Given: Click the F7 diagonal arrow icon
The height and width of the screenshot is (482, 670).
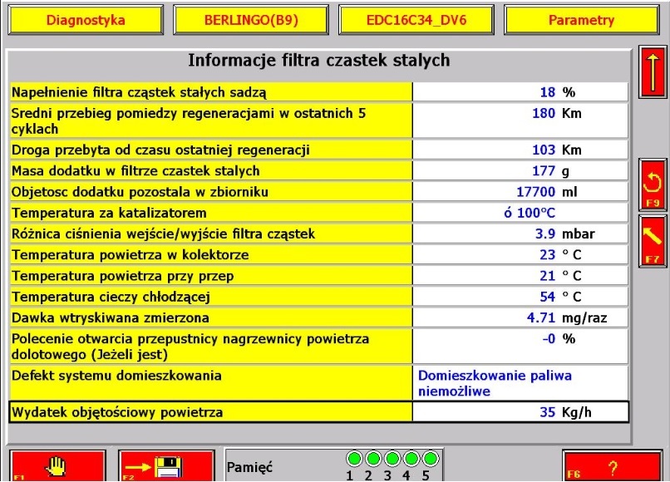Looking at the screenshot, I should (x=653, y=241).
